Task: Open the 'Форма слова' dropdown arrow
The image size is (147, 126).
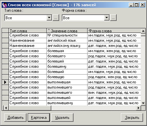Action: coord(107,18)
